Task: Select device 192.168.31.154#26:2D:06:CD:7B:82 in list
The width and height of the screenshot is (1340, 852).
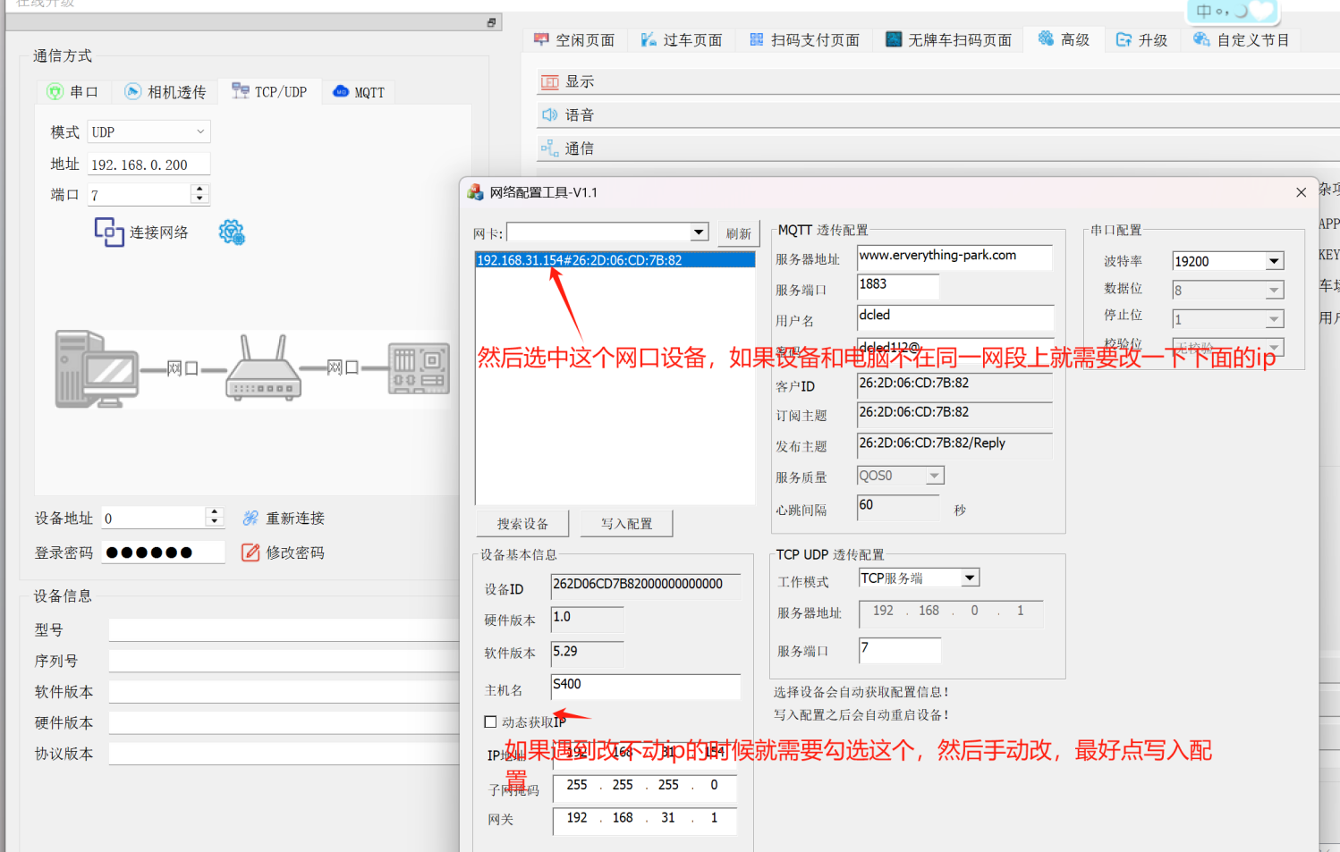Action: click(x=615, y=260)
